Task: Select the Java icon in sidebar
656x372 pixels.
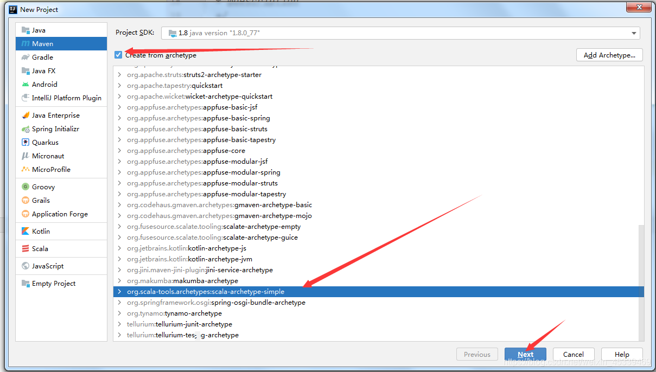Action: click(x=25, y=30)
